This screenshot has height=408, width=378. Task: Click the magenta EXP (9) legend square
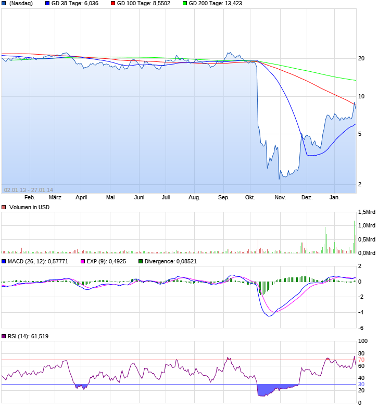tap(83, 261)
